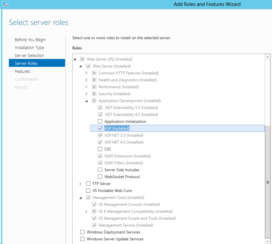This screenshot has height=244, width=272.
Task: Expand the Security node
Action: [x=87, y=94]
